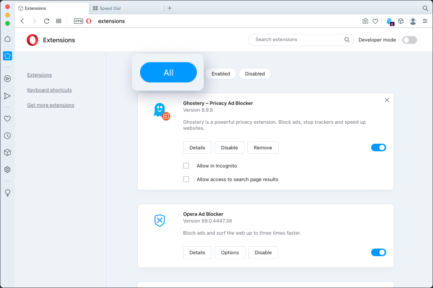Open the Player from the sidebar

pyautogui.click(x=7, y=78)
